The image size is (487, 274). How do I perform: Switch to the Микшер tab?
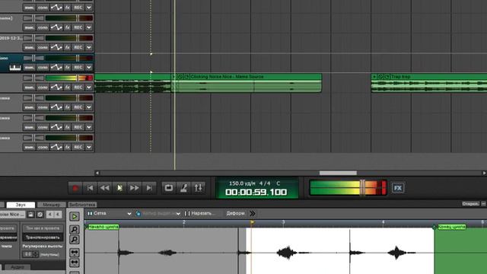pyautogui.click(x=51, y=205)
